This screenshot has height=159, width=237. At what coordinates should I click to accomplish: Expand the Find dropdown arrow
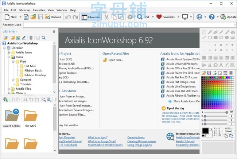(153, 17)
